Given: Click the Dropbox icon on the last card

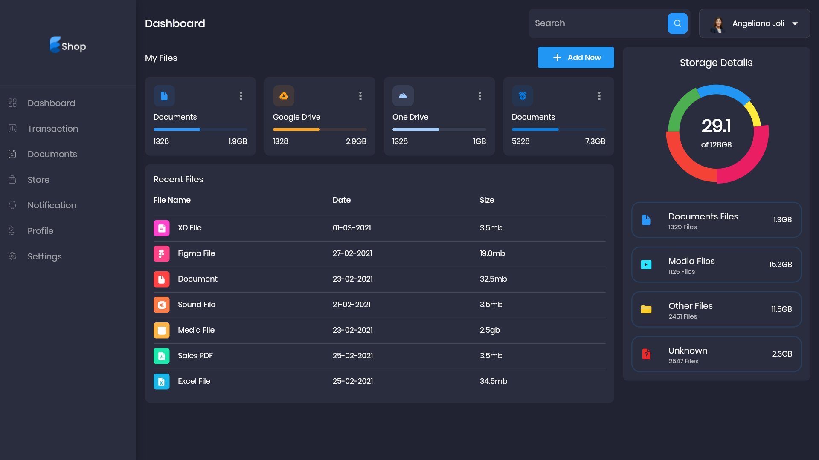Looking at the screenshot, I should [x=523, y=96].
